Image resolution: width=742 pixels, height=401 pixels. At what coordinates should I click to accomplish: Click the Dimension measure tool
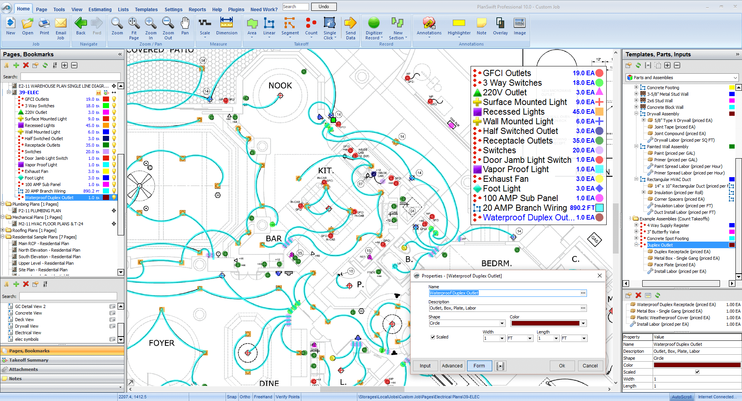click(x=227, y=26)
